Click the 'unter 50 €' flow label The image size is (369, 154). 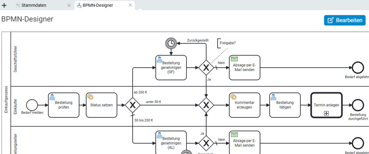154,102
